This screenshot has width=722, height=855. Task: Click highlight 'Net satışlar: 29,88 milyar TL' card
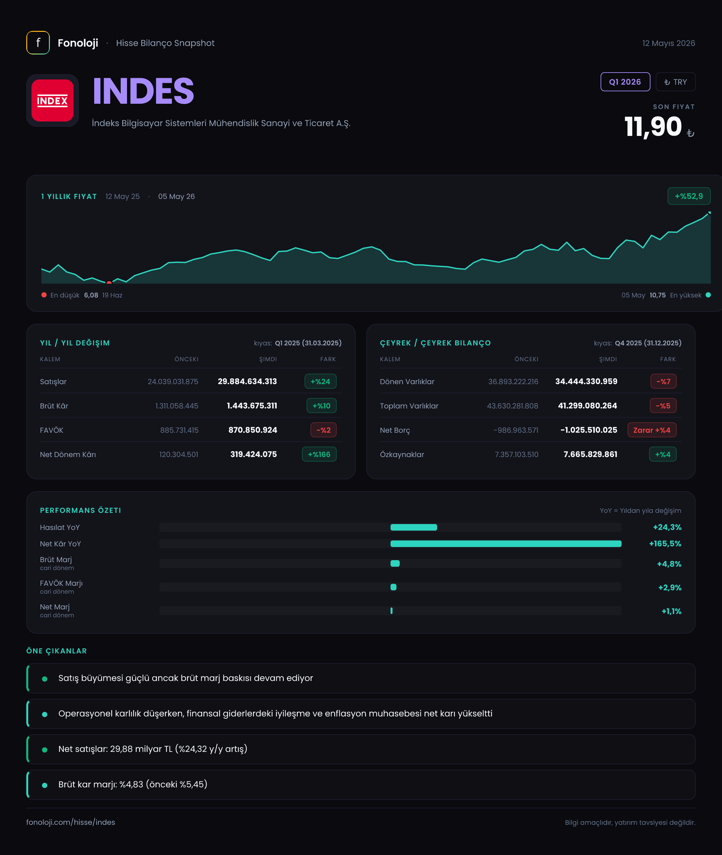(361, 749)
